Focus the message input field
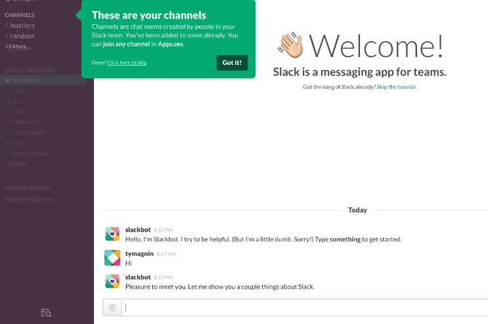 (x=304, y=308)
